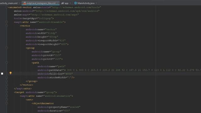Close the avd_instagram_like.xml tab
The image size is (201, 113).
click(57, 3)
